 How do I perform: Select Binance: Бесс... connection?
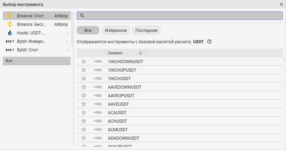(37, 24)
